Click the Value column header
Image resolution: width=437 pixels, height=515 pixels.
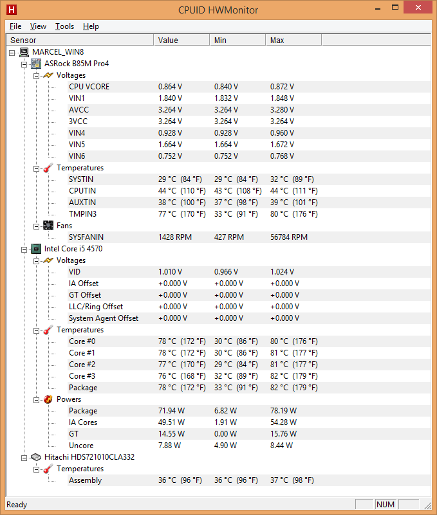pyautogui.click(x=182, y=40)
